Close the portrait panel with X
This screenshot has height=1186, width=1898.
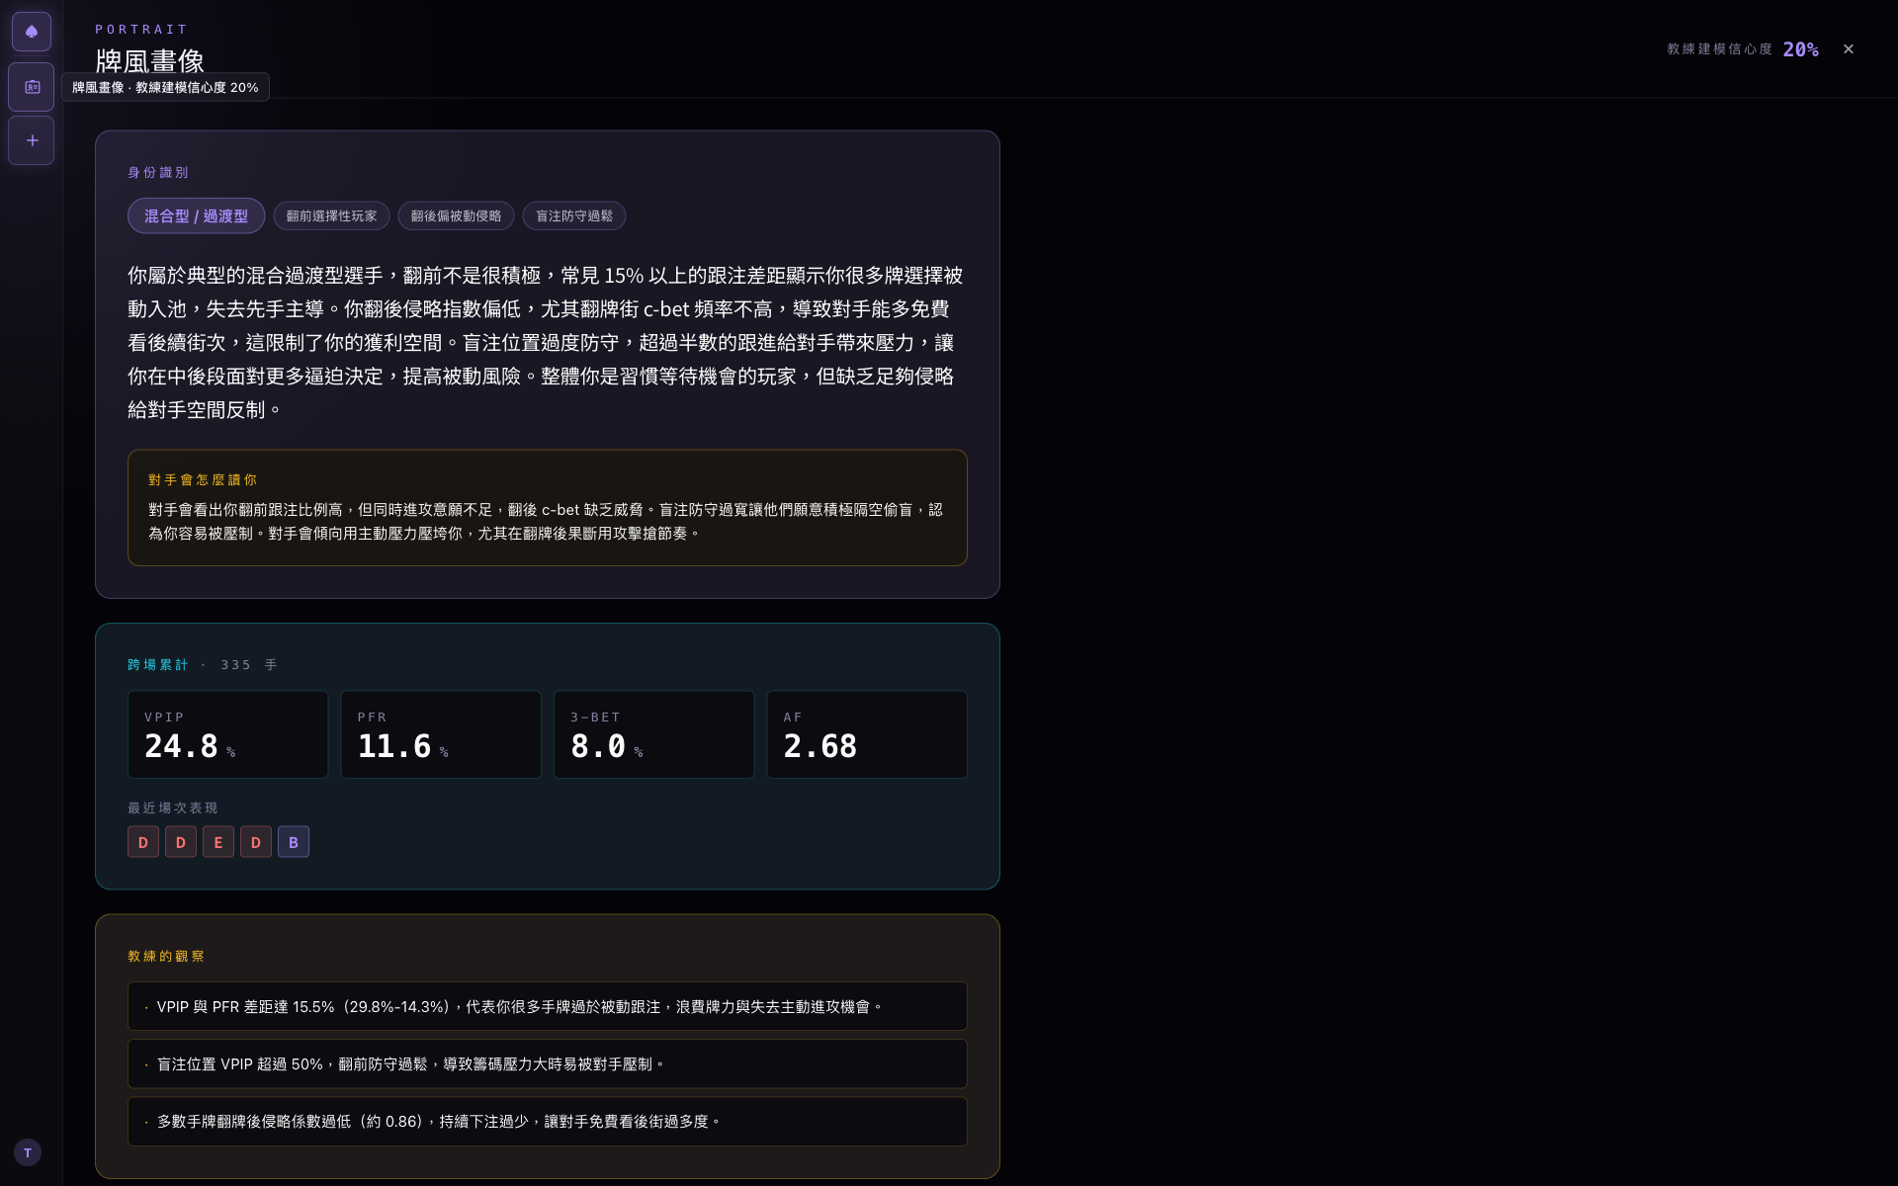point(1849,49)
